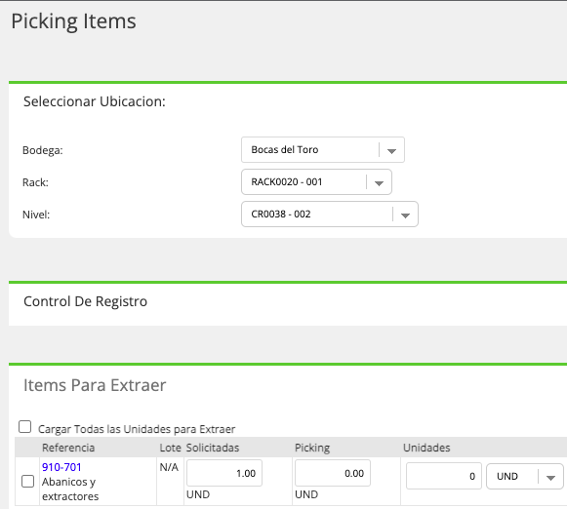This screenshot has height=509, width=567.
Task: Click the 'N/A' lote cell
Action: 169,467
